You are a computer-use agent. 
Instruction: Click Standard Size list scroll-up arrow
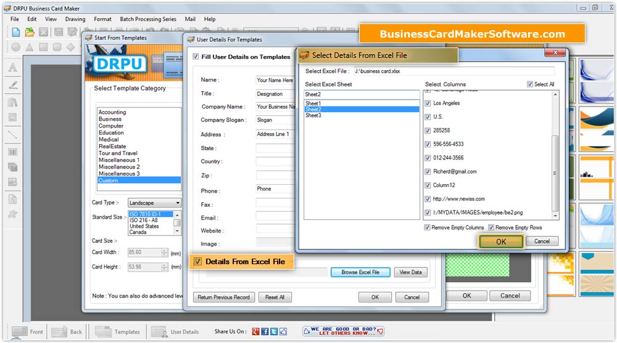pos(177,214)
